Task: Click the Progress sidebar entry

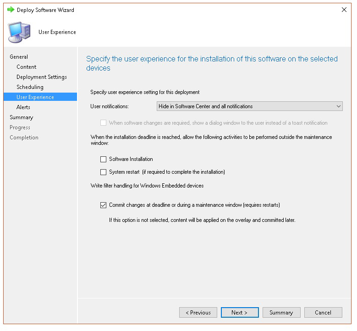Action: point(20,127)
